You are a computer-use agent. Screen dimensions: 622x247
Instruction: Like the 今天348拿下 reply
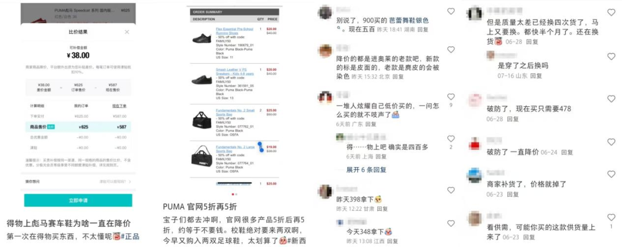[x=451, y=223]
